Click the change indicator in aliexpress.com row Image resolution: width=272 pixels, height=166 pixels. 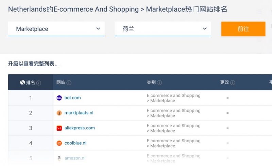coord(227,128)
